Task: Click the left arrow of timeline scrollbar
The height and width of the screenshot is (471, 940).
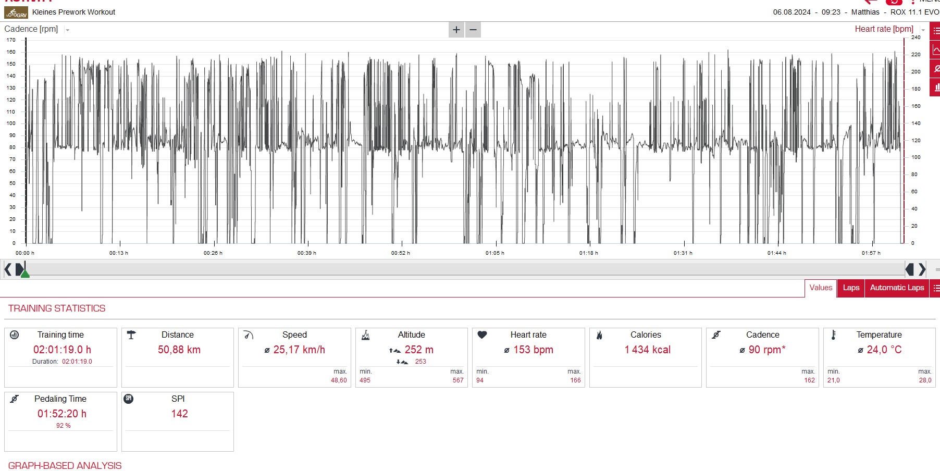Action: click(8, 269)
